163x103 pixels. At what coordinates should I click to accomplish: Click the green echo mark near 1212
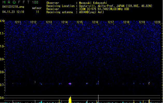tap(35, 82)
